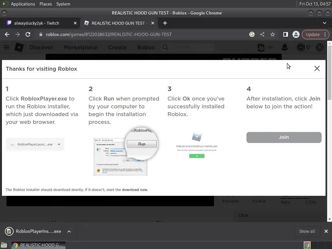Viewport: 332px width, 249px height.
Task: Click the Join button
Action: tap(284, 137)
